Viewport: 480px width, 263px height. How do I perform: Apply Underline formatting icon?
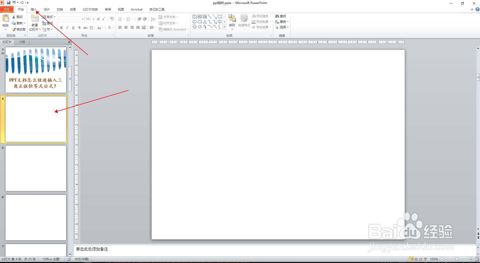[73, 28]
